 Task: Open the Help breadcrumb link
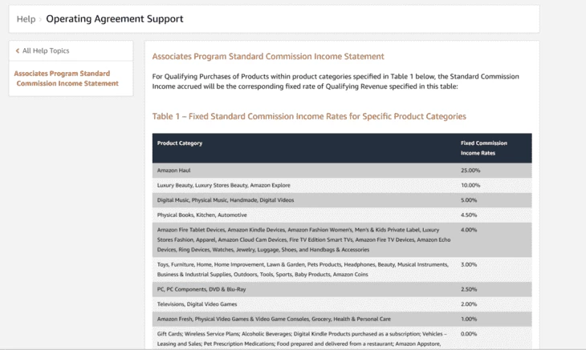click(26, 18)
